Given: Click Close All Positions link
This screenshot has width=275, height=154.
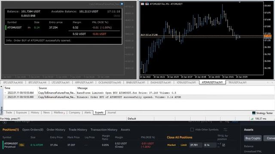Looking at the screenshot, I should pos(180,137).
